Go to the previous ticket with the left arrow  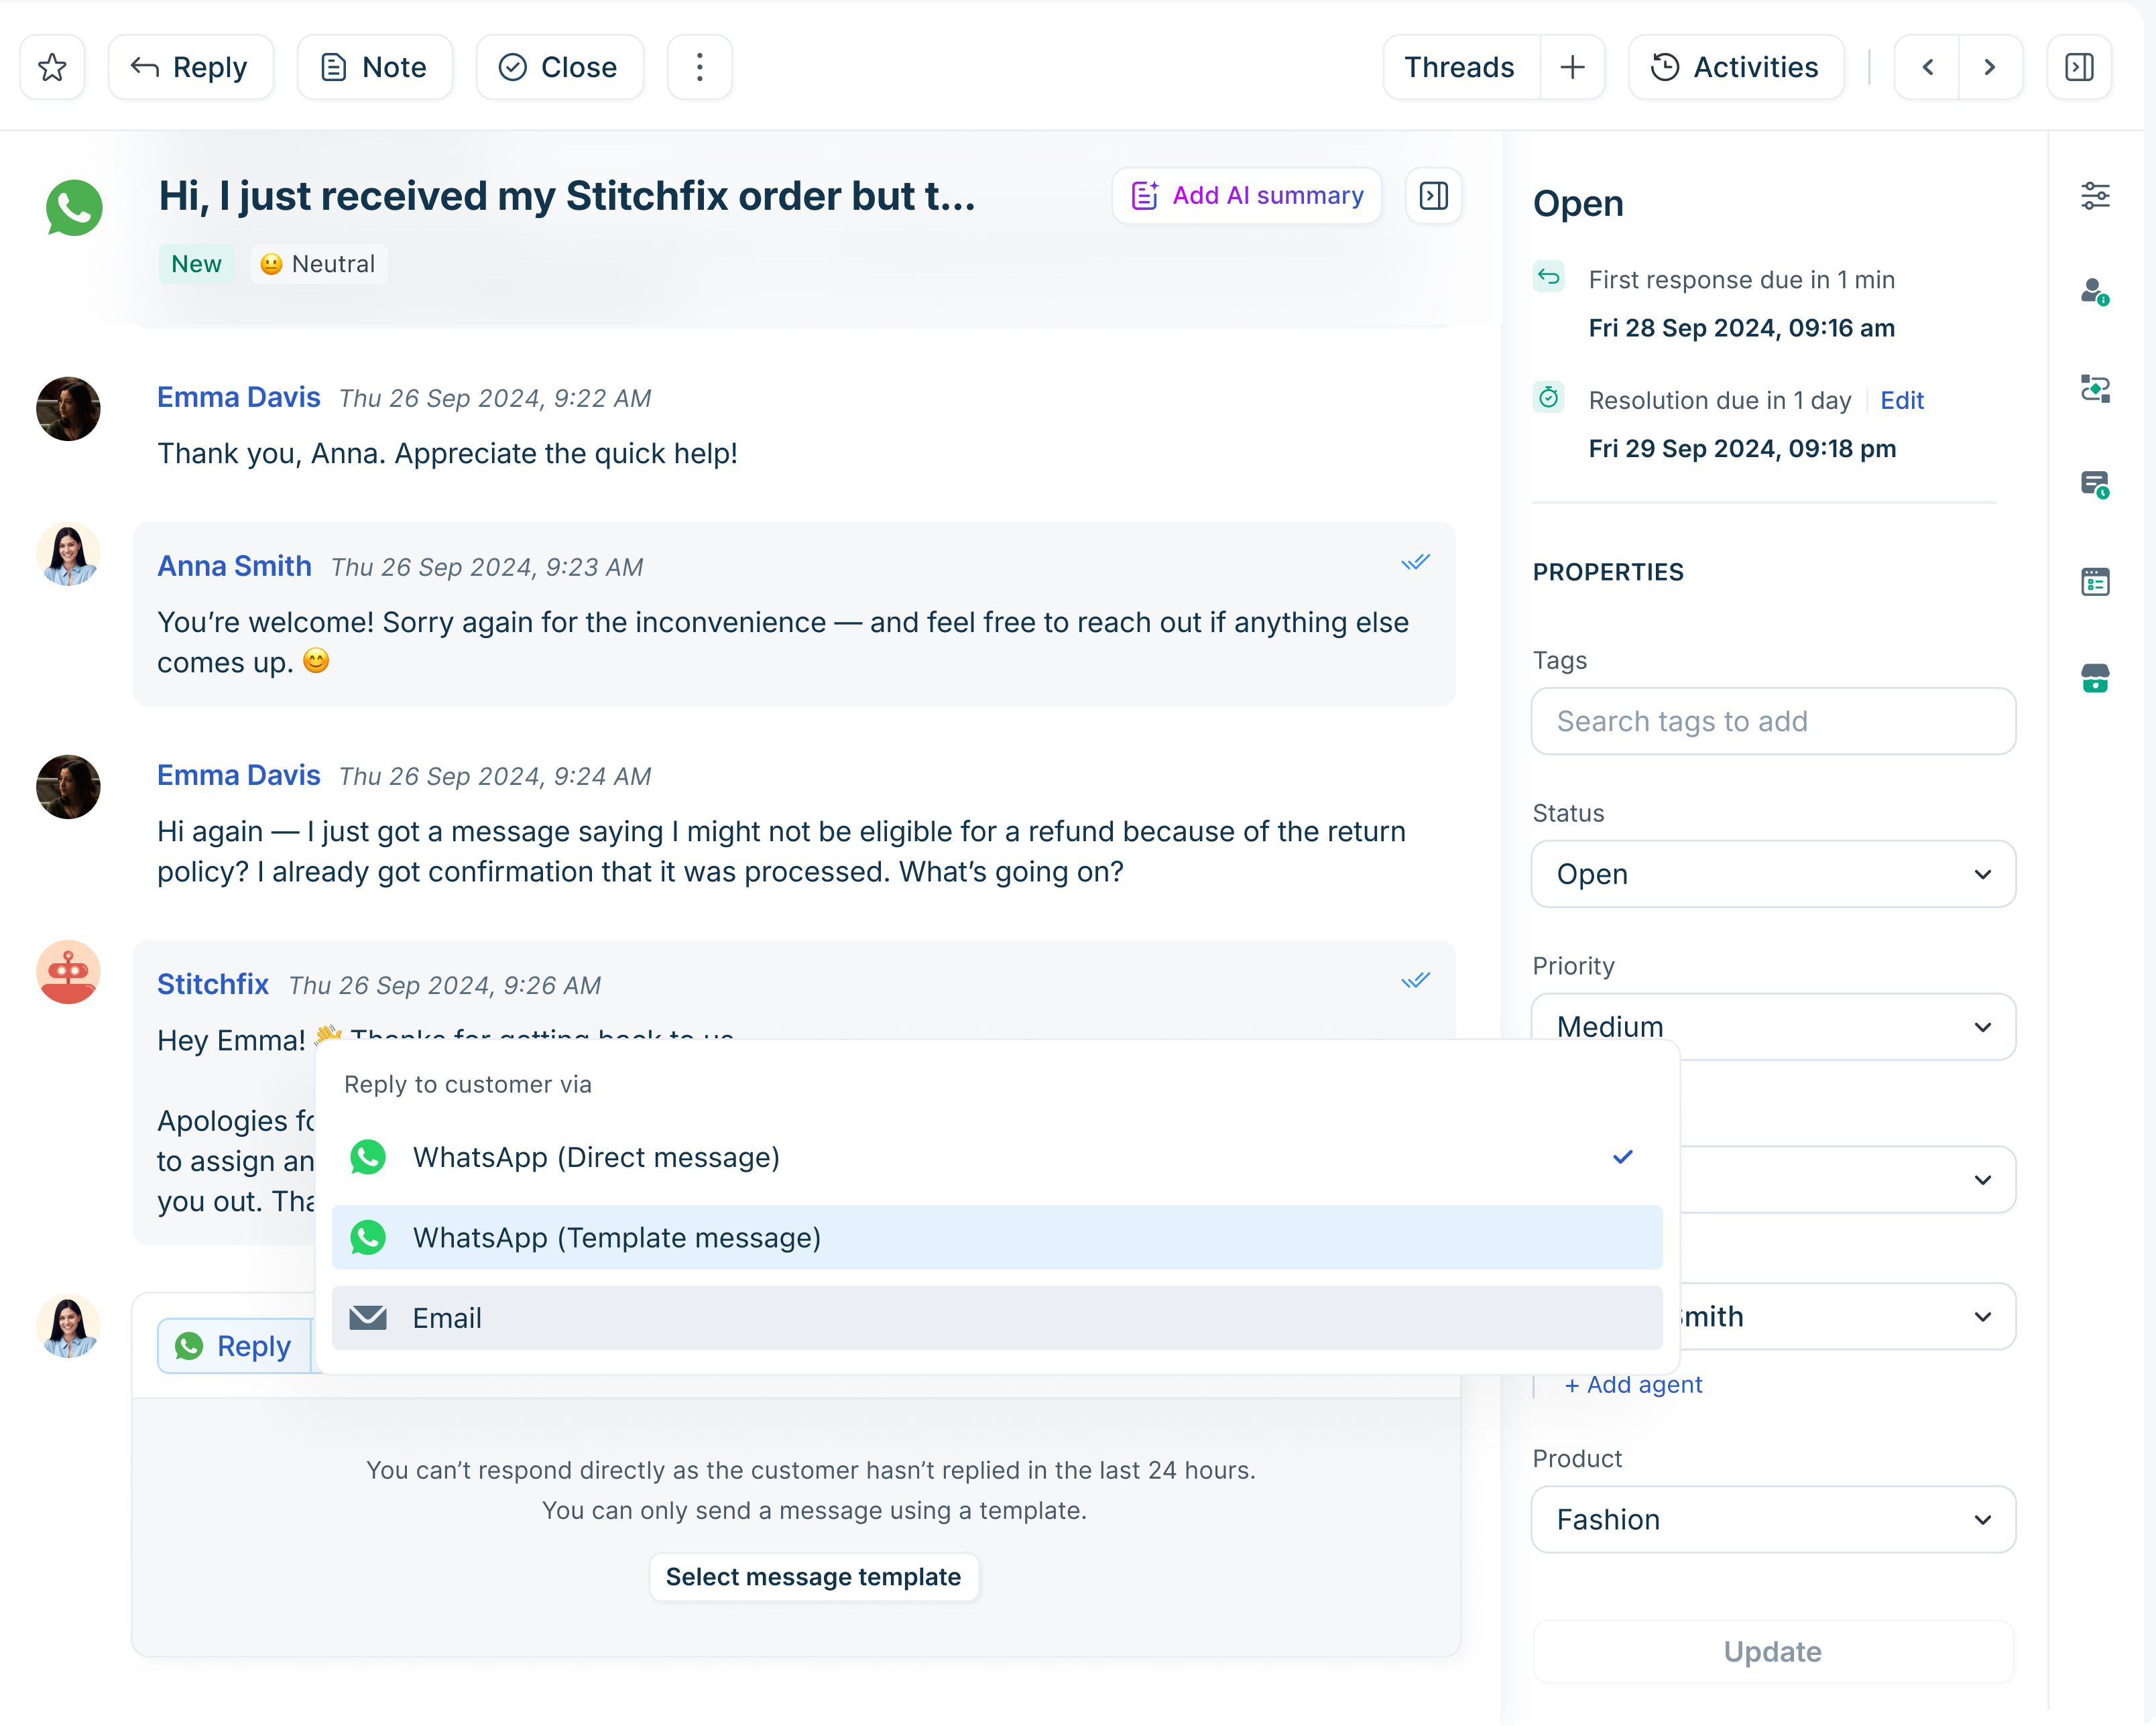(1927, 67)
